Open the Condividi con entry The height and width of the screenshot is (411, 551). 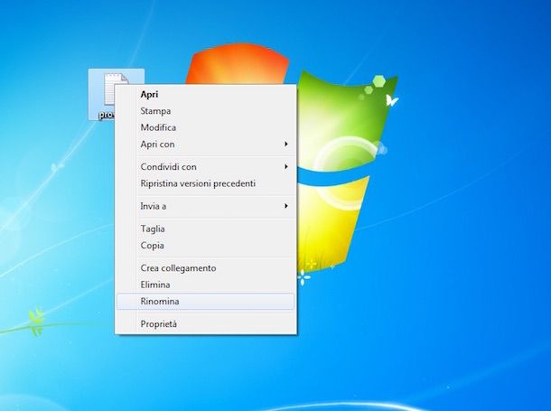(x=206, y=167)
